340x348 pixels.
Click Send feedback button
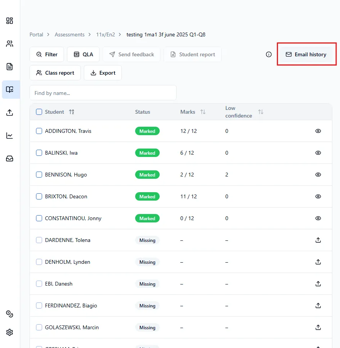click(x=132, y=54)
